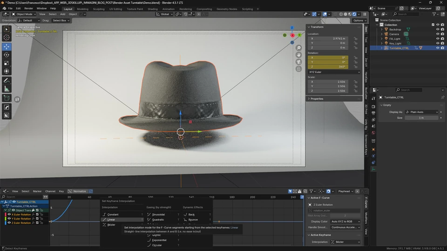Open the Object Mode dropdown
Viewport: 447px width, 251px height.
click(x=24, y=14)
